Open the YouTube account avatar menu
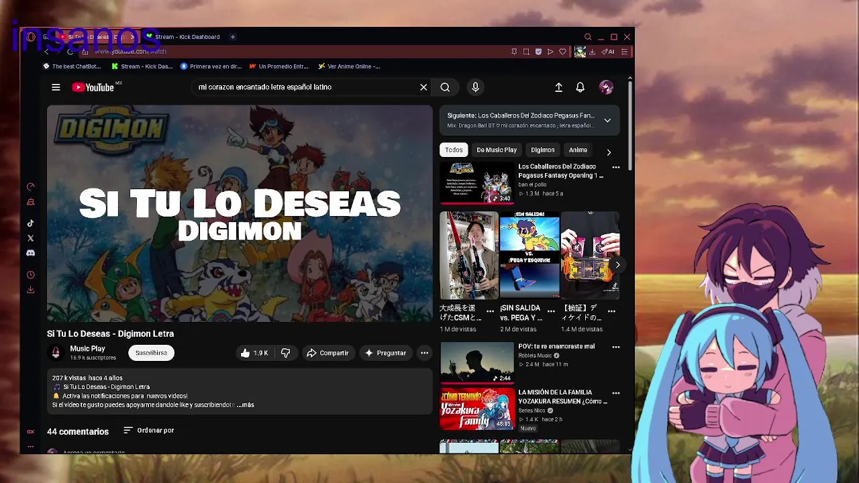Viewport: 859px width, 483px height. (x=606, y=87)
